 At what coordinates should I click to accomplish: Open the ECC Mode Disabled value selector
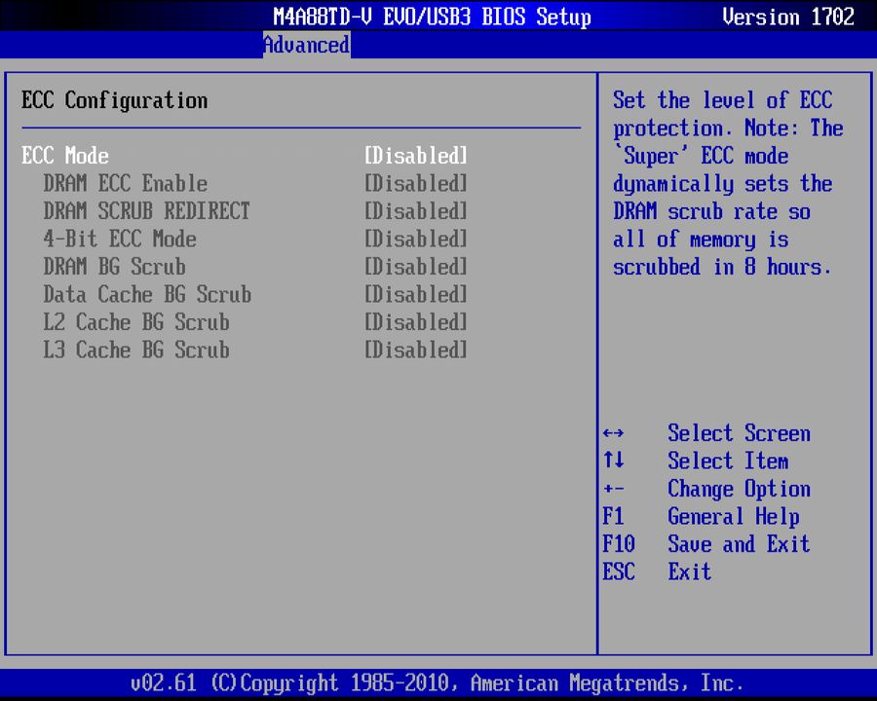415,156
